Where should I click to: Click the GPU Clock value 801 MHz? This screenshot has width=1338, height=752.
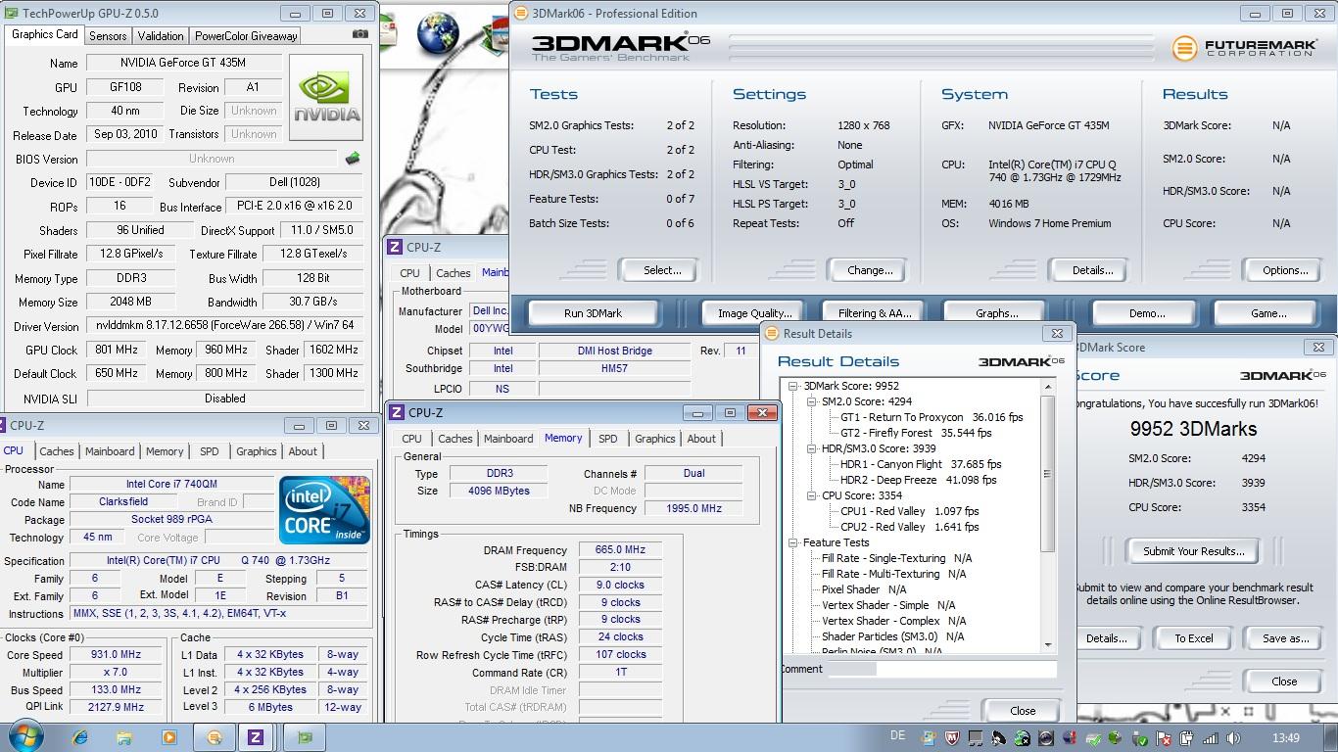(x=117, y=350)
